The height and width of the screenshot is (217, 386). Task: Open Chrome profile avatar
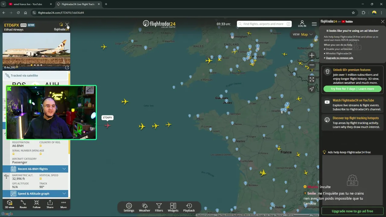tap(374, 13)
